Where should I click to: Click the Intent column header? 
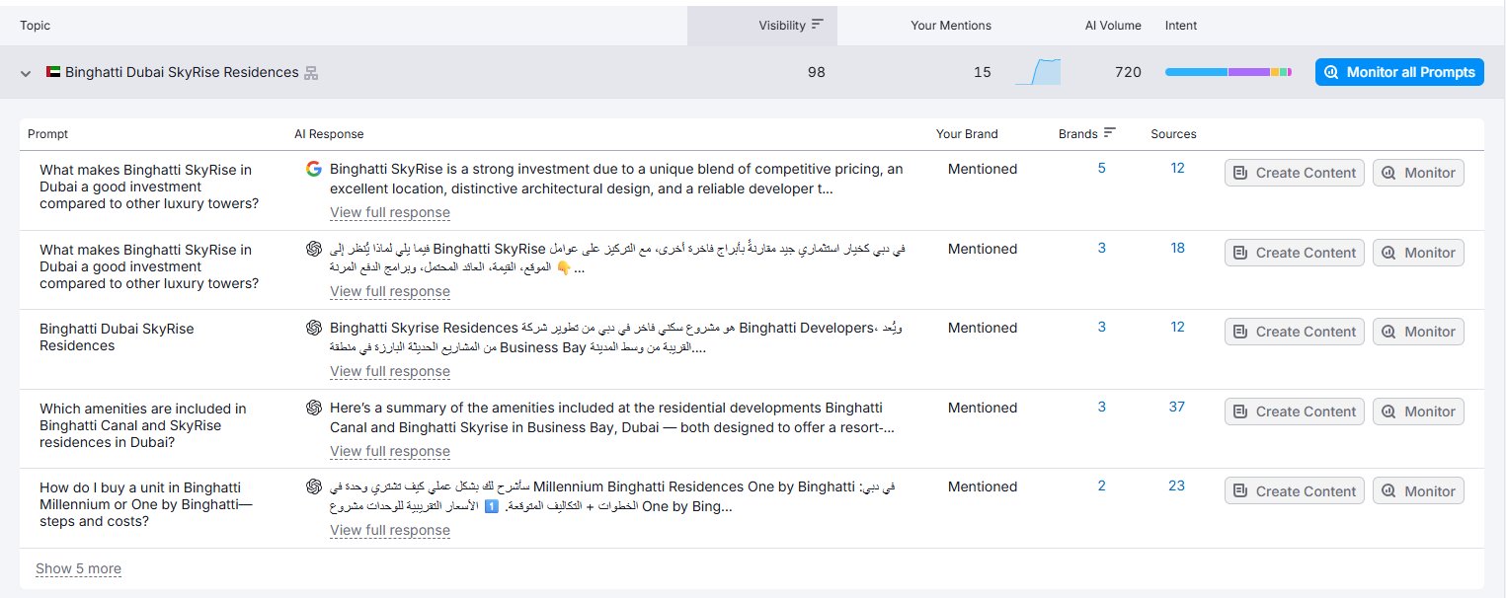point(1181,26)
